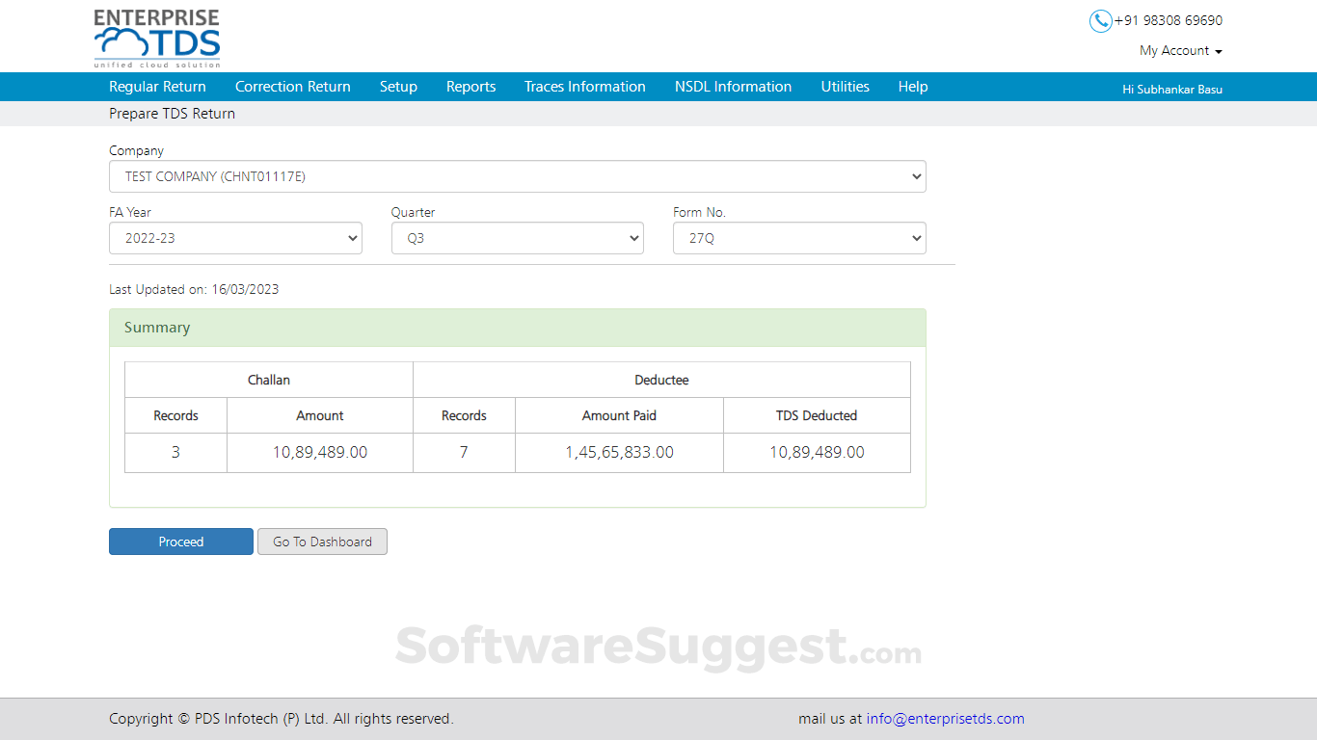Click the Proceed button
The image size is (1317, 740).
click(180, 541)
